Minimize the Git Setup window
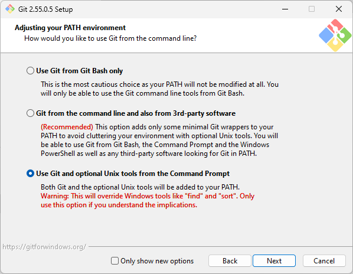This screenshot has width=353, height=274. [285, 9]
